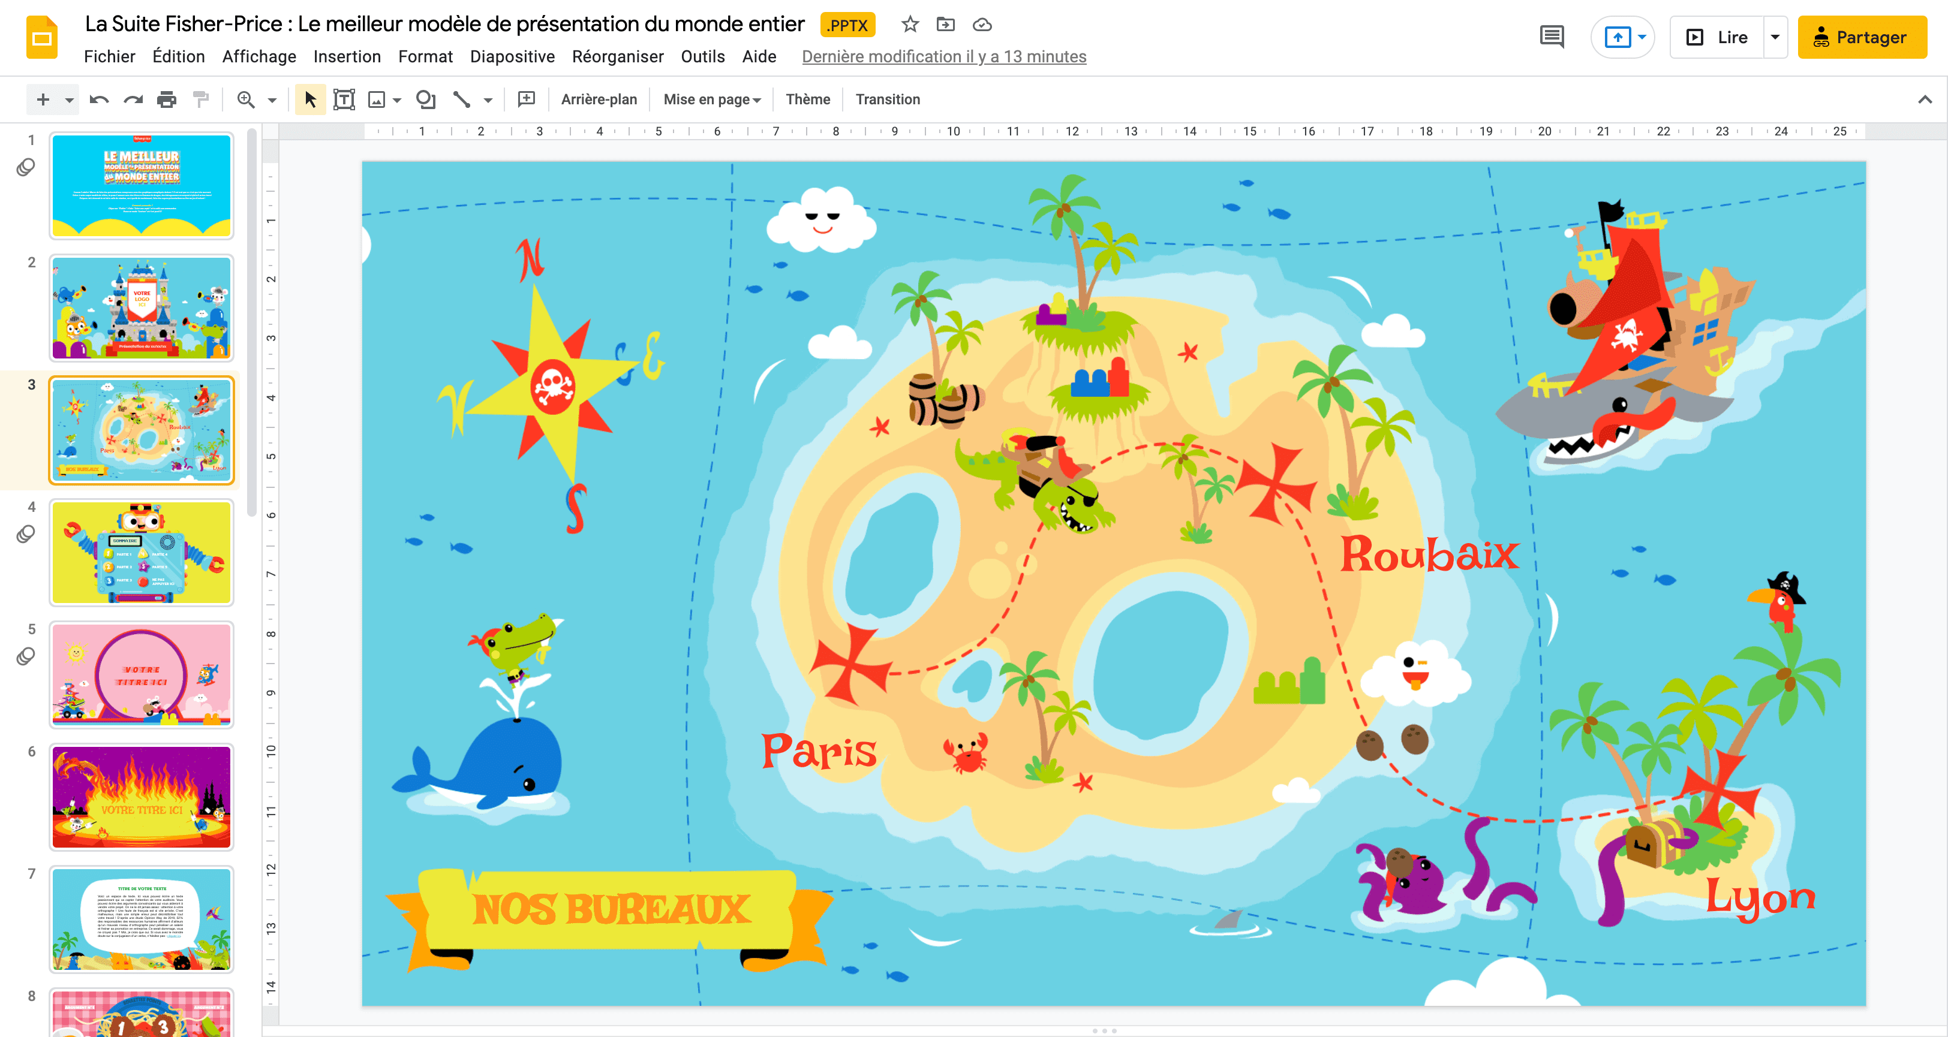The image size is (1948, 1037).
Task: Open zoom level dropdown arrow
Action: 272,100
